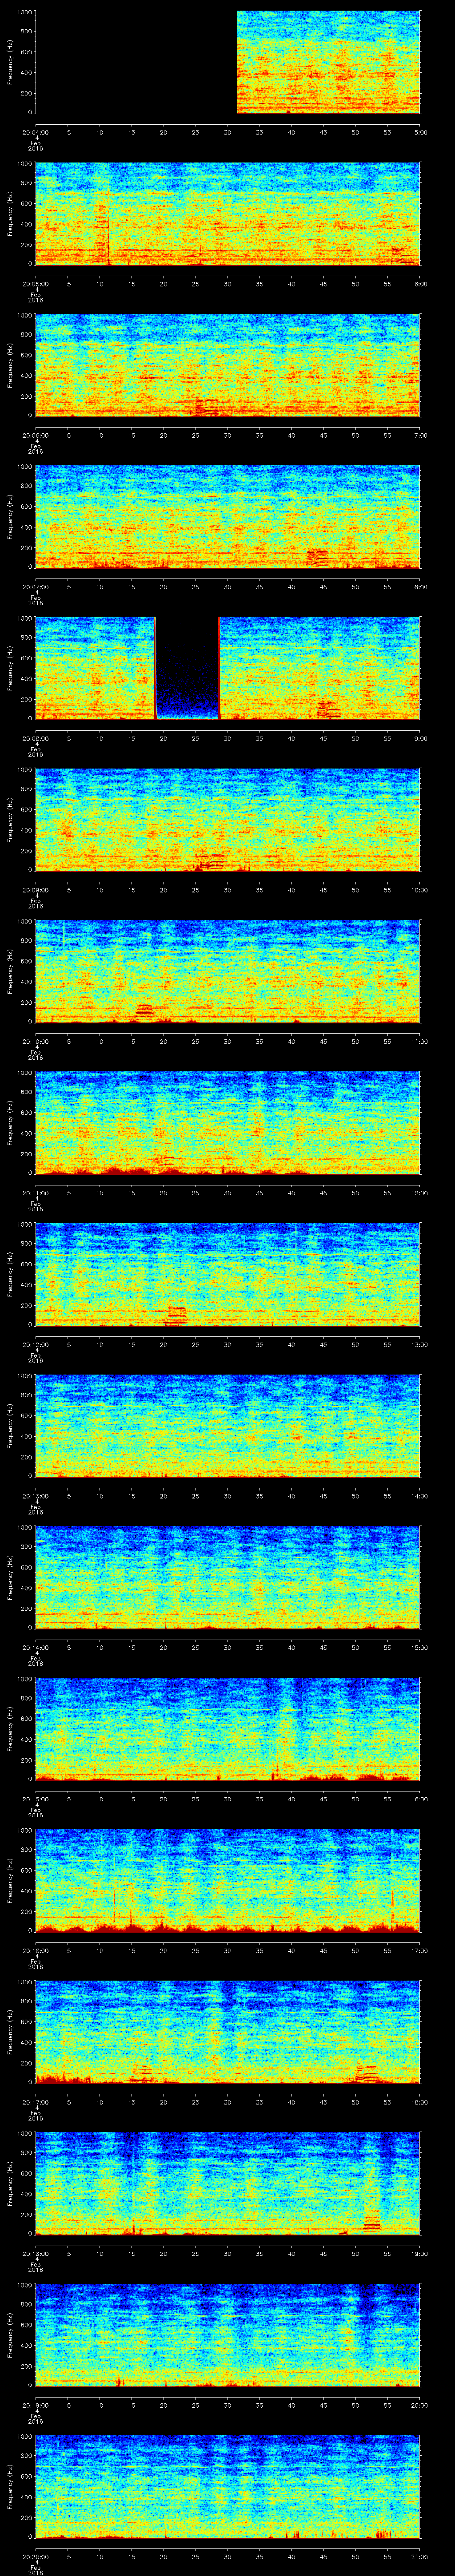The image size is (455, 2576).
Task: Click the 20:11:00 start time label
Action: pos(36,1193)
